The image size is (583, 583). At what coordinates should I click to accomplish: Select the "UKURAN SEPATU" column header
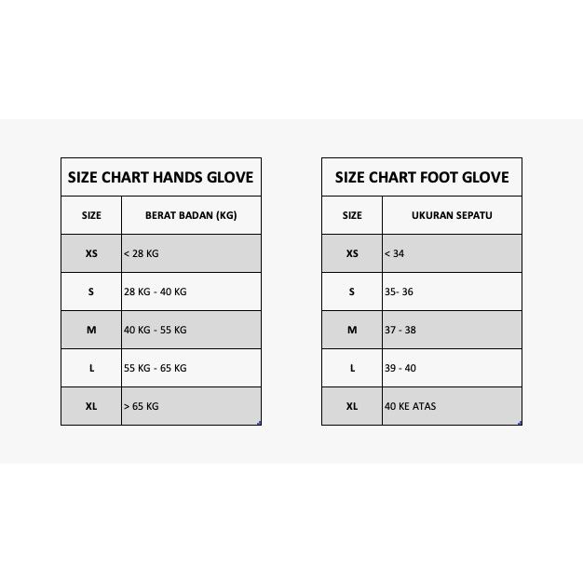pyautogui.click(x=452, y=215)
